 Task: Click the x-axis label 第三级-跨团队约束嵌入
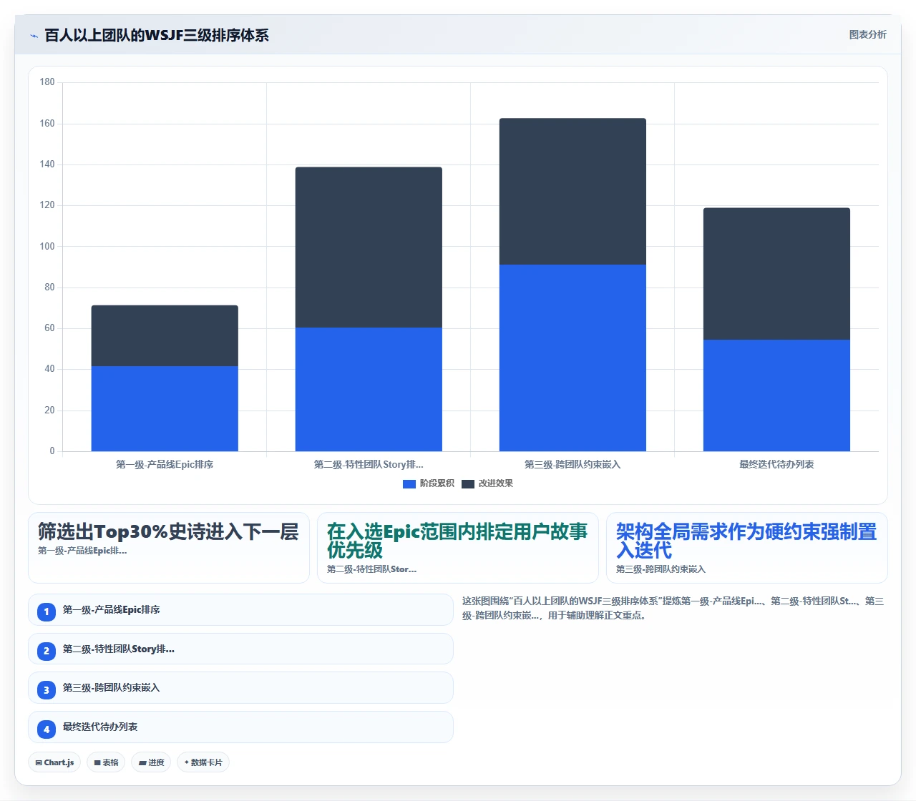572,465
